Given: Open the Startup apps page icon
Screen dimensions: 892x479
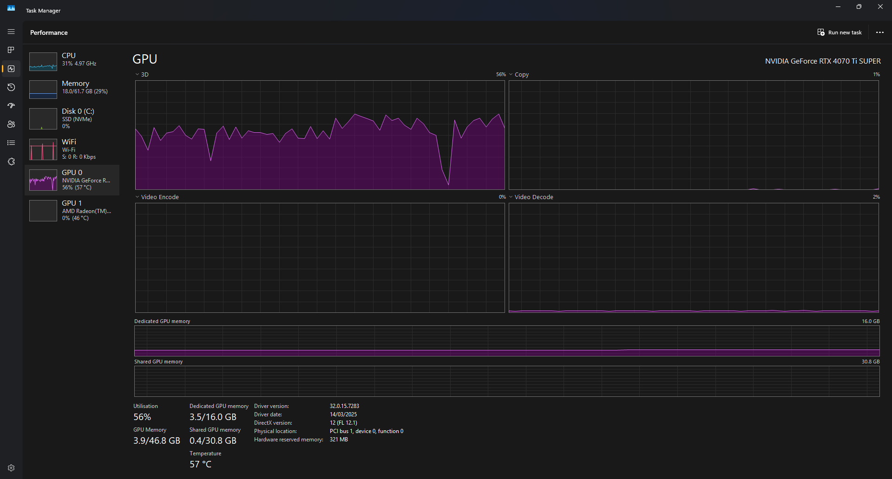Looking at the screenshot, I should click(x=11, y=106).
